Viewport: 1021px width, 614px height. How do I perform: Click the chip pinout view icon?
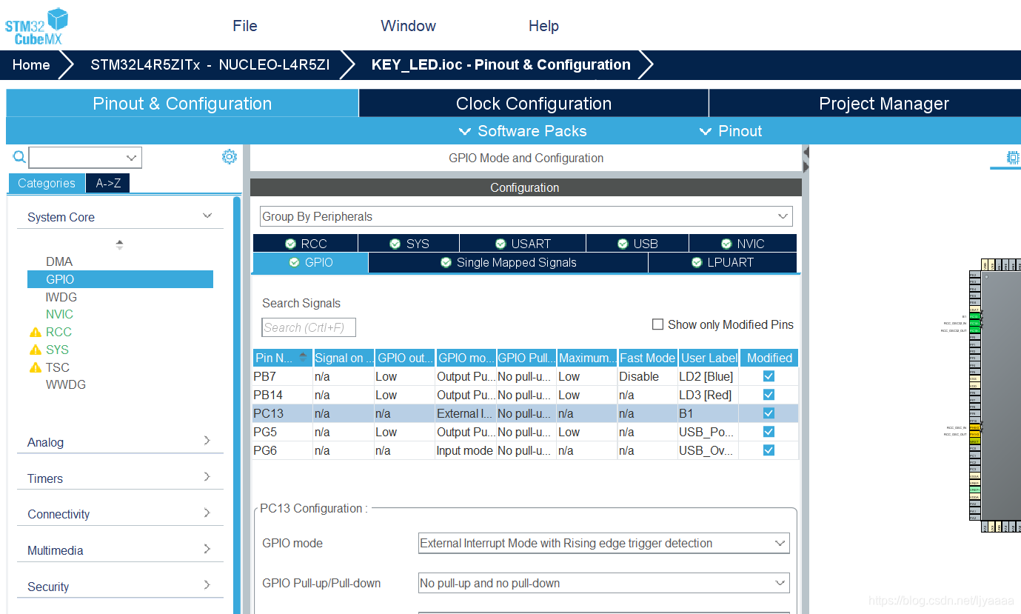click(x=1012, y=157)
